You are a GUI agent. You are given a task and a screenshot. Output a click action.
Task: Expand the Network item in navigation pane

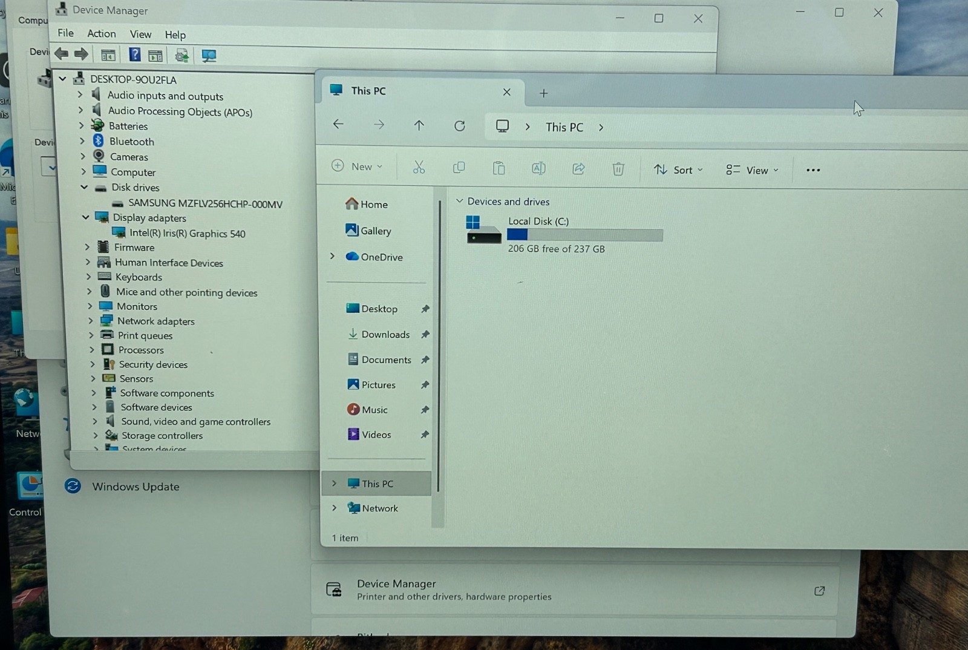334,508
